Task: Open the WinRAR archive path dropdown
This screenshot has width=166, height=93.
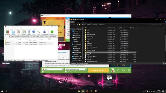Action: [57, 37]
